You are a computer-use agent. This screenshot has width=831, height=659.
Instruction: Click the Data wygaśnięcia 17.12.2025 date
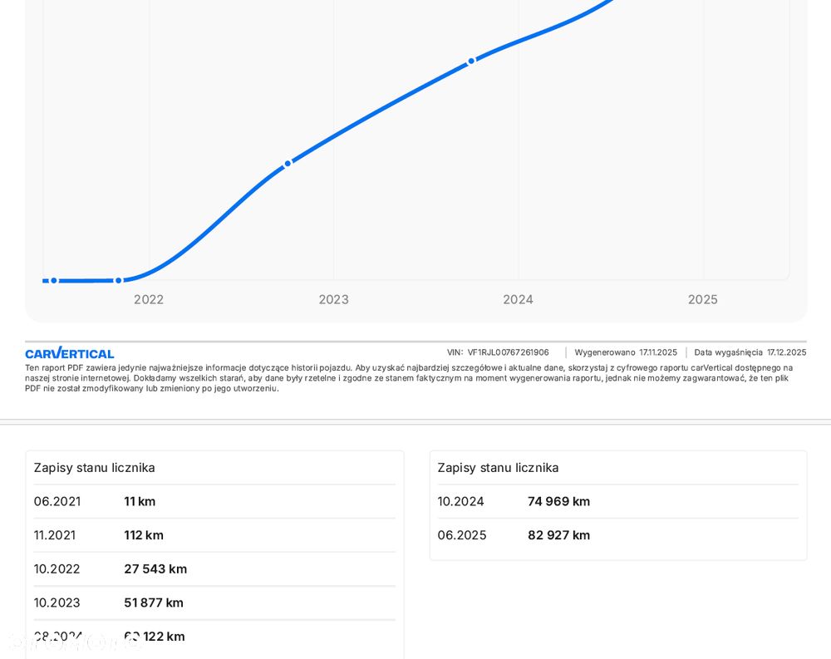point(750,352)
